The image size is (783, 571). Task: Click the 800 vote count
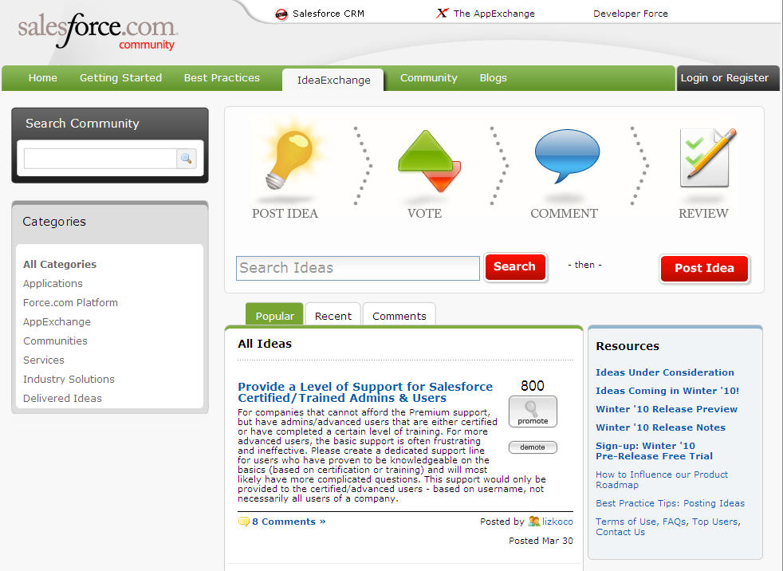click(533, 386)
